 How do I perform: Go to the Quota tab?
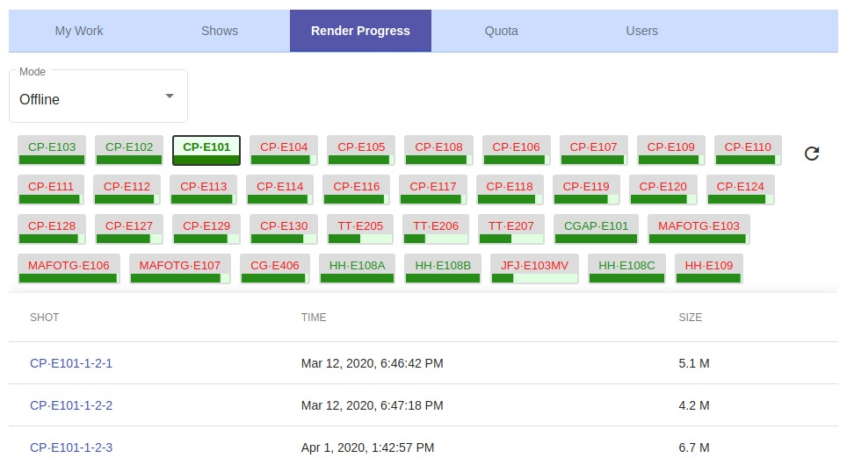click(x=502, y=31)
